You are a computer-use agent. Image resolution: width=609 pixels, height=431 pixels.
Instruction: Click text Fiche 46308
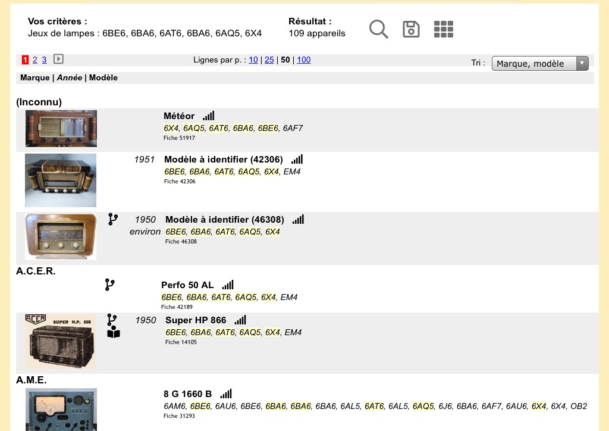pyautogui.click(x=181, y=241)
